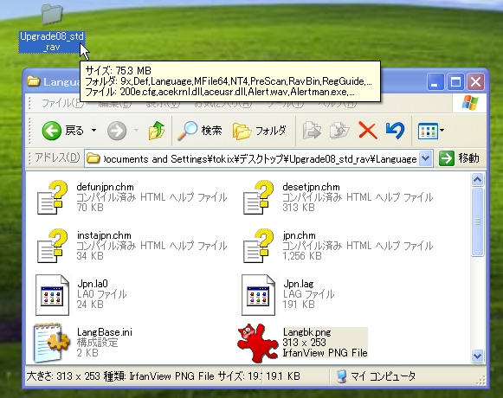The image size is (503, 398).
Task: Select the desetjpn.chm help file
Action: click(x=338, y=197)
